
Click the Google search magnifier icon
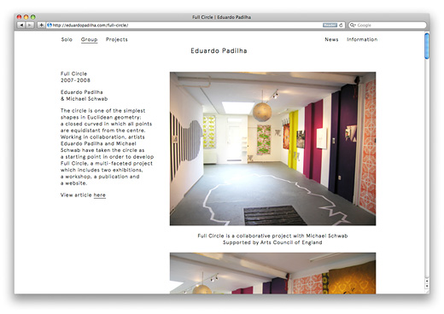click(x=353, y=25)
